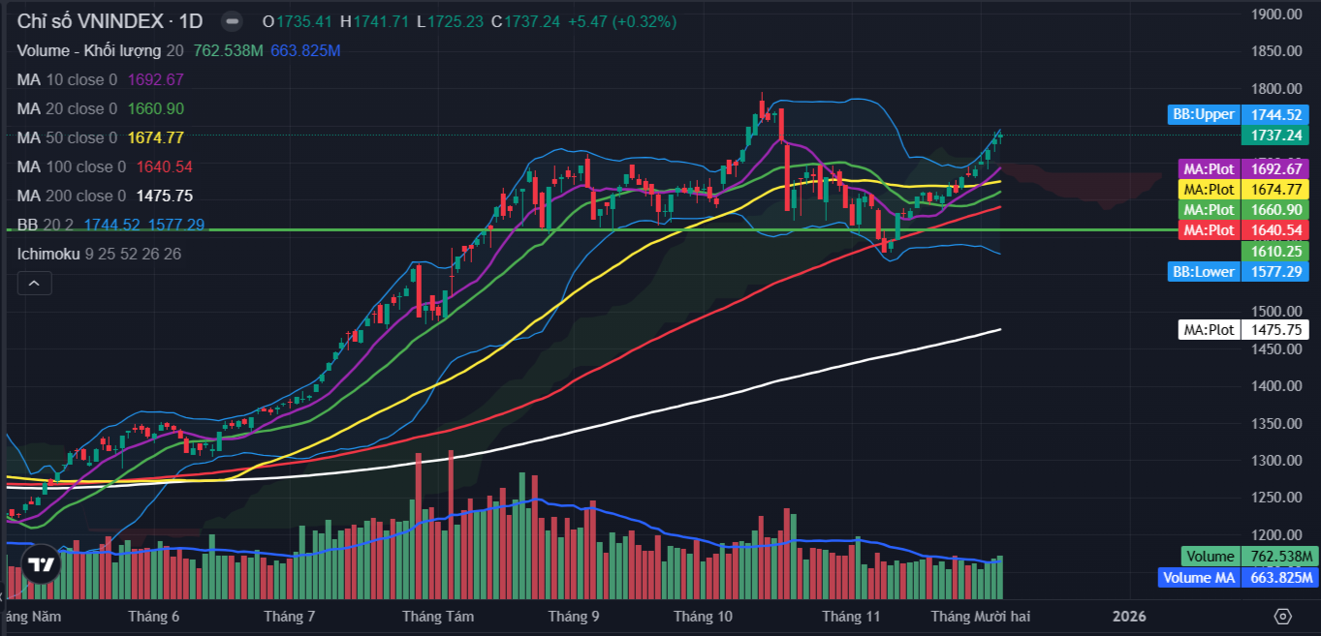Click the TradingView logo on the chart

pos(41,564)
